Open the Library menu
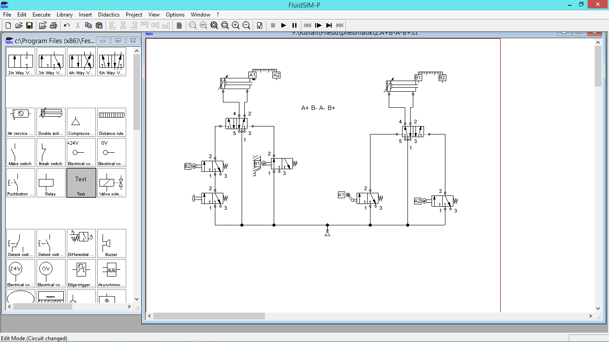 [x=64, y=14]
